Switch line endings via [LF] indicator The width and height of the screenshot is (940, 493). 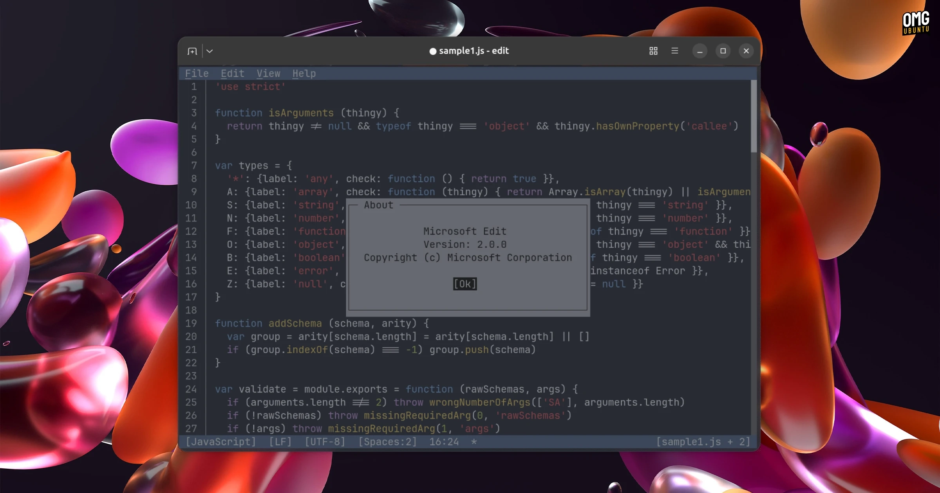[280, 442]
